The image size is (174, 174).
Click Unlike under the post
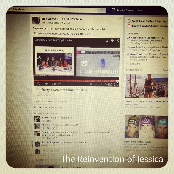click(x=37, y=101)
